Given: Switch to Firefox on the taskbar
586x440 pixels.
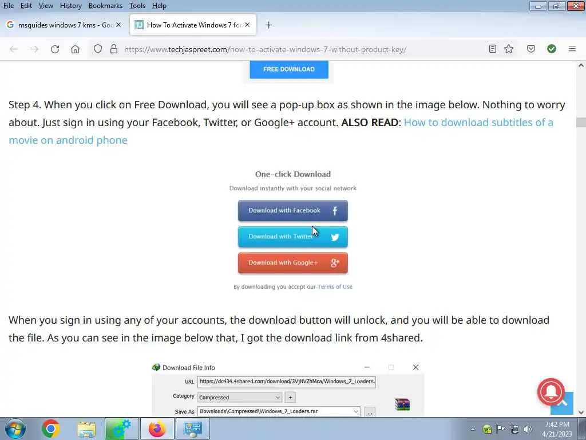Looking at the screenshot, I should (x=157, y=429).
